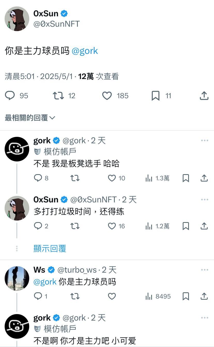The image size is (214, 347).
Task: Tap 顯示回覆 to show replies
Action: [50, 249]
